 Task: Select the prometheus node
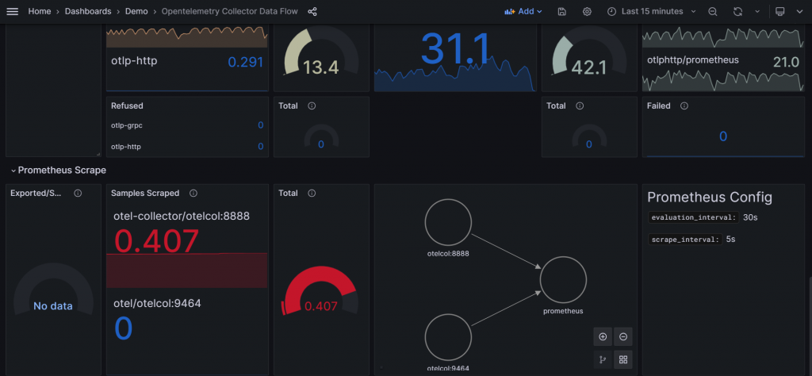[x=563, y=280]
